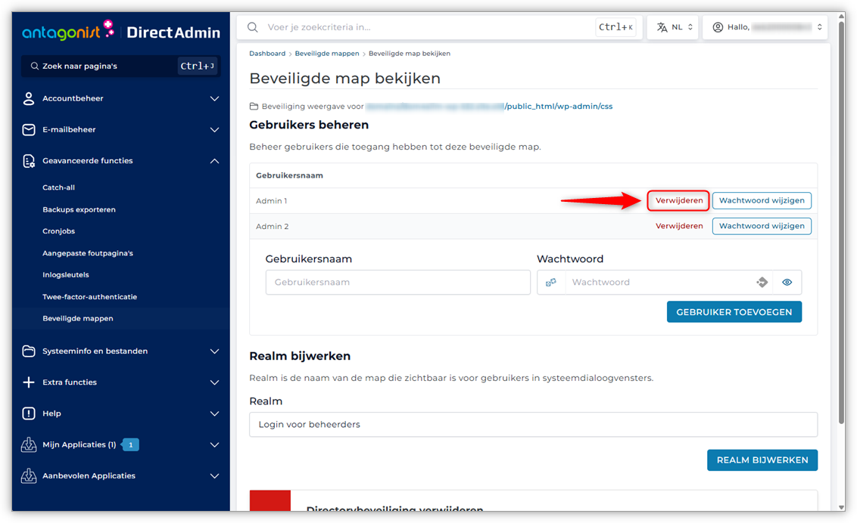The height and width of the screenshot is (523, 857).
Task: Click the Gebruikersnaam input field
Action: point(397,282)
